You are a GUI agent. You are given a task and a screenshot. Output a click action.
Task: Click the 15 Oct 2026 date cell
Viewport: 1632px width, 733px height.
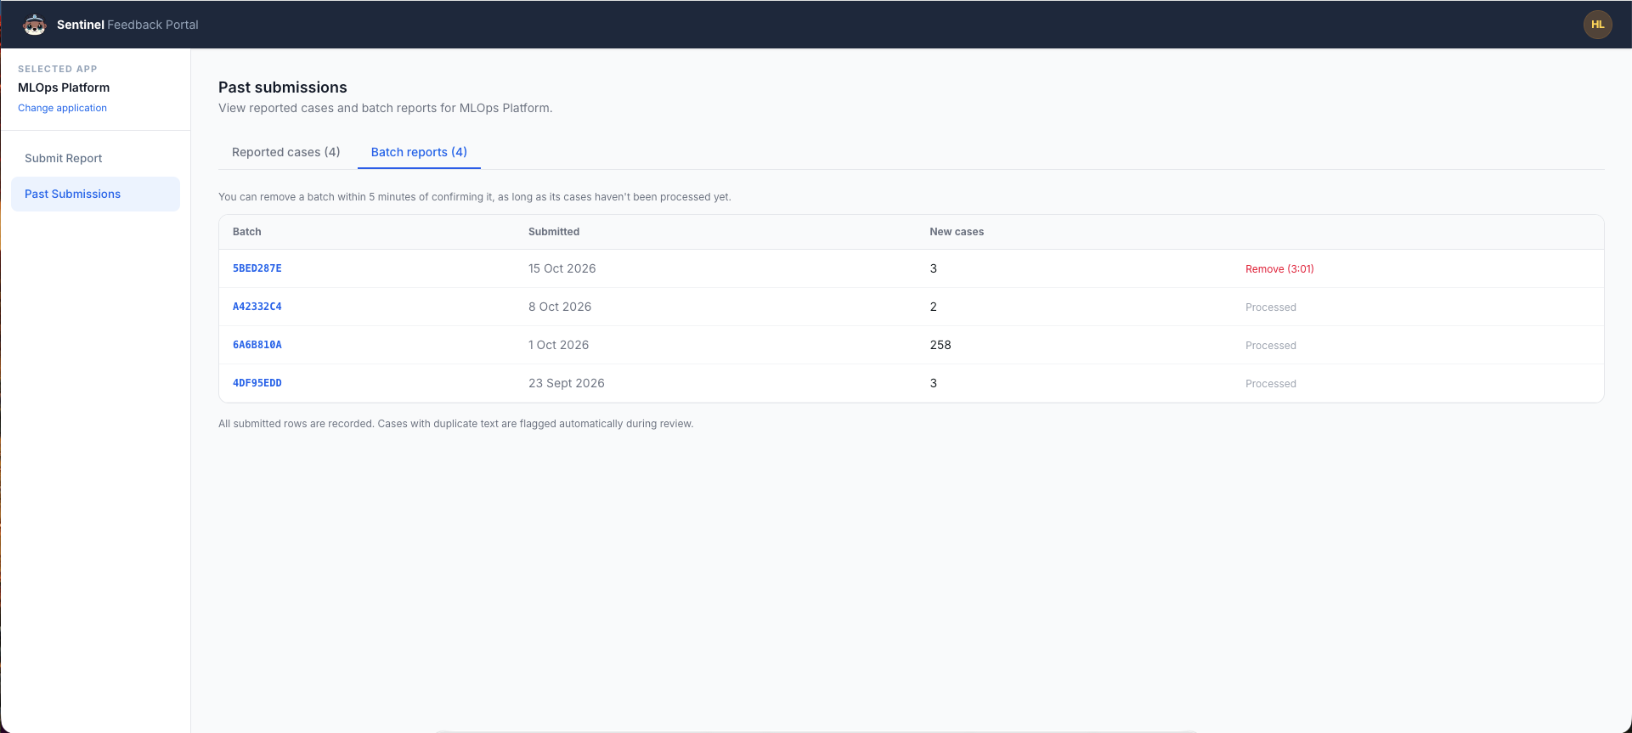[562, 268]
